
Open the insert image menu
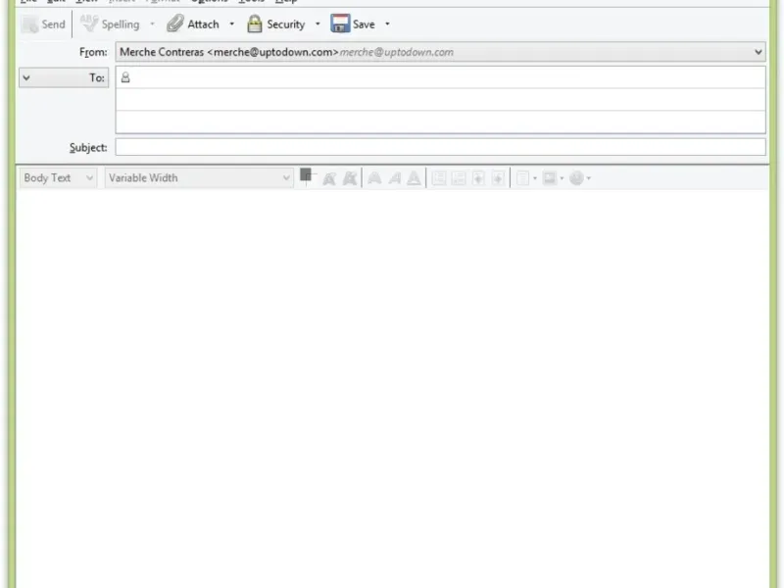pos(553,178)
